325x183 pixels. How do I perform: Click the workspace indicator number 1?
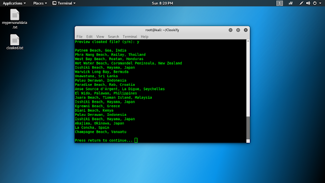(x=279, y=3)
